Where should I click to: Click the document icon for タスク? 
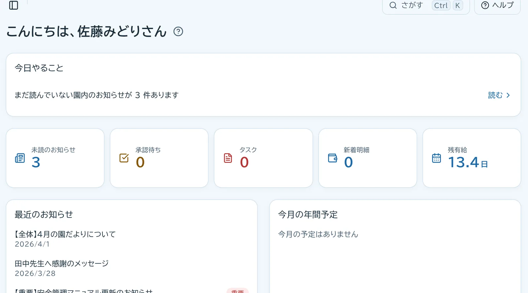pyautogui.click(x=228, y=158)
